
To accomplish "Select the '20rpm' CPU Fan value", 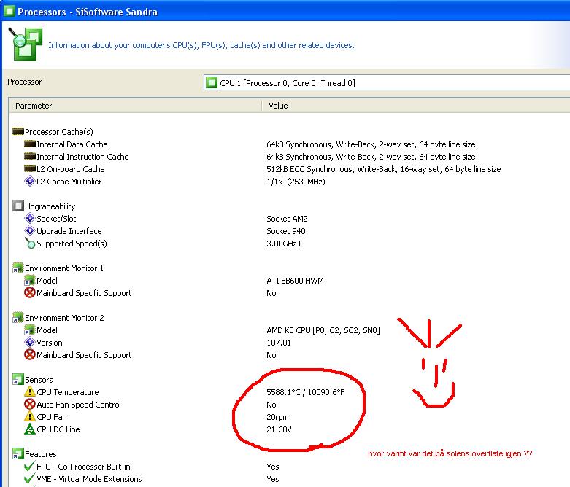I will pyautogui.click(x=277, y=417).
